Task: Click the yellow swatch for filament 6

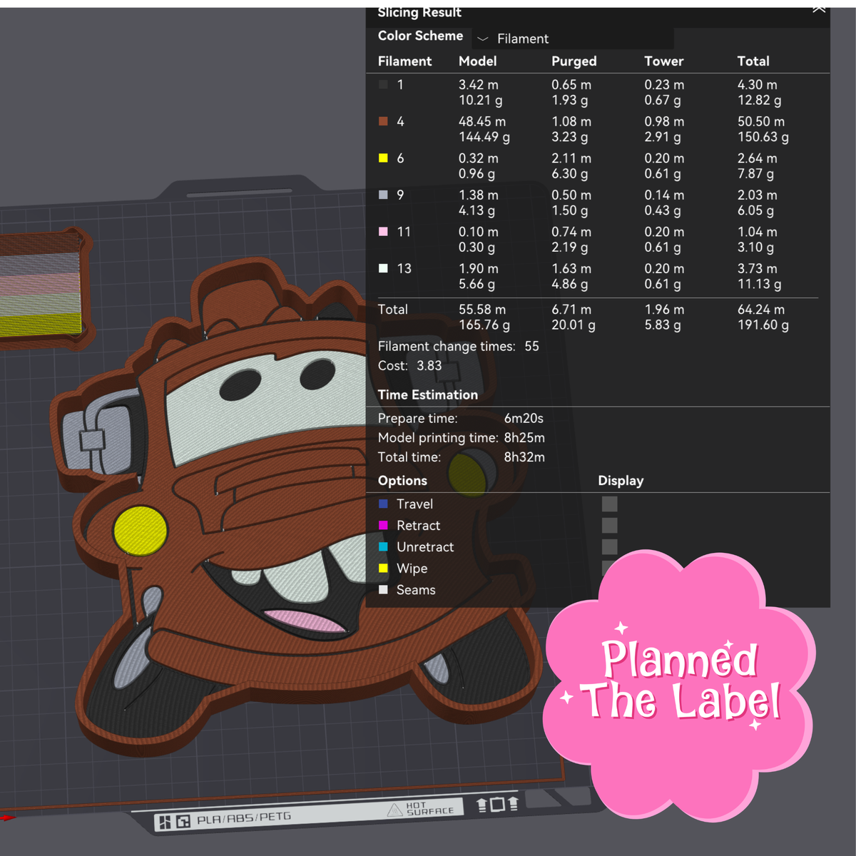Action: coord(383,158)
